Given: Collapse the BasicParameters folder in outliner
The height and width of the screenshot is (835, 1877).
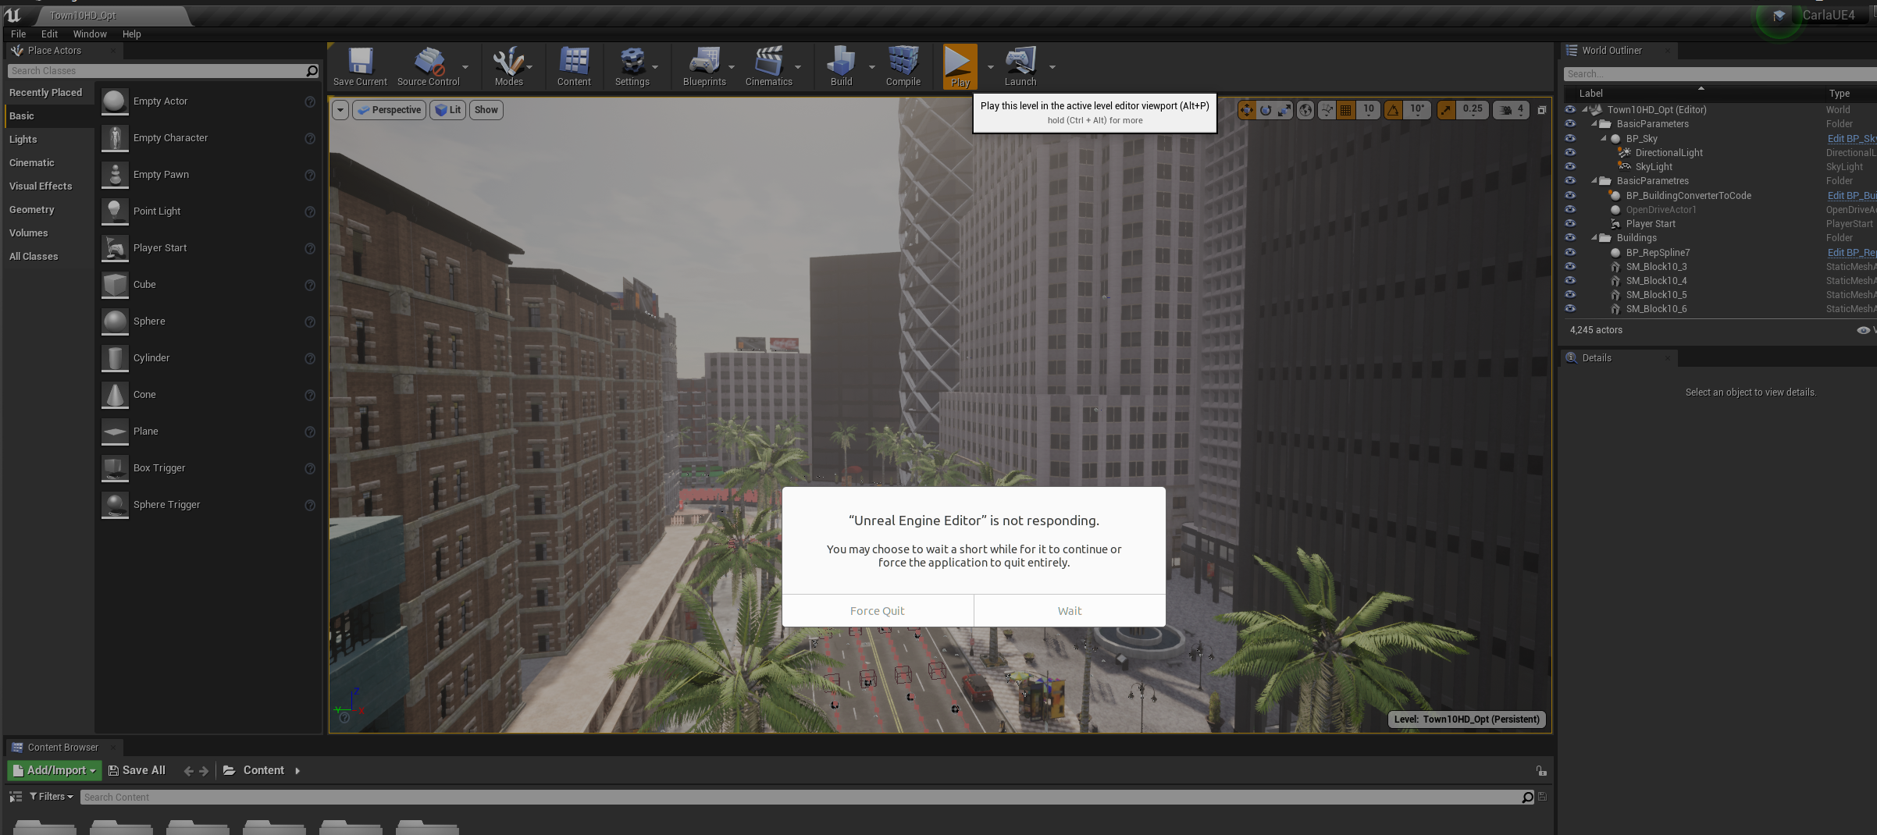Looking at the screenshot, I should click(x=1594, y=124).
